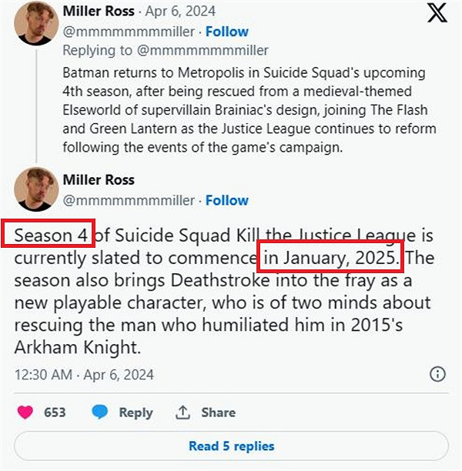Open the '12:30 AM · Apr 6, 2024' timestamp
This screenshot has width=462, height=471.
[85, 375]
